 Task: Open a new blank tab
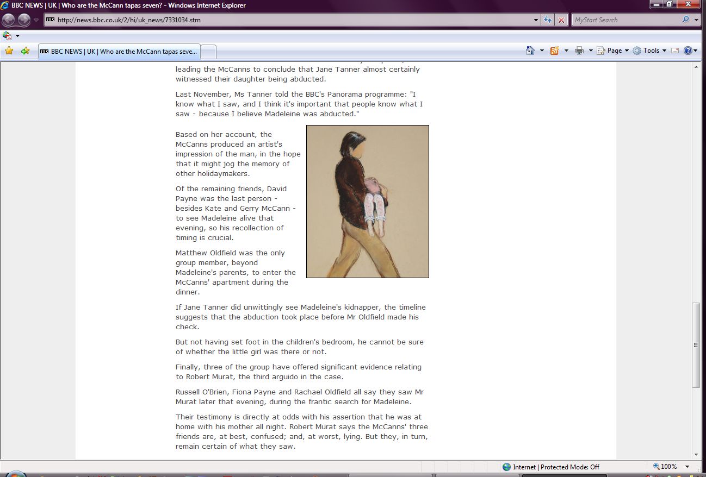point(209,52)
